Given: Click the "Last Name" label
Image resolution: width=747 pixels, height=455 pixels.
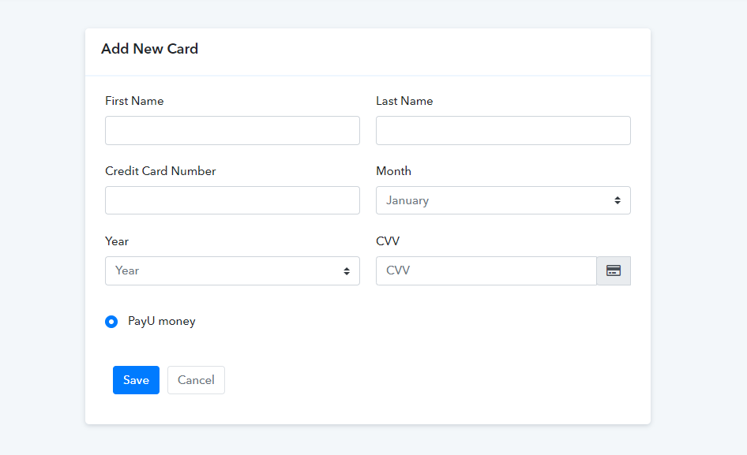Looking at the screenshot, I should (404, 101).
